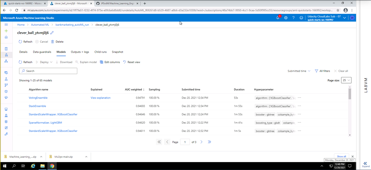
Task: Open Designer from the sidebar
Action: [x=6, y=61]
